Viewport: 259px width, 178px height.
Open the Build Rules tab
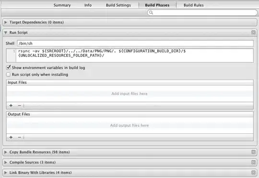coord(194,5)
